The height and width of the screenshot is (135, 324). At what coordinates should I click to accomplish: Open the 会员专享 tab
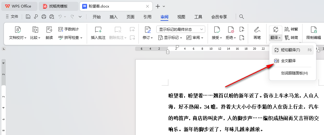pos(219,17)
